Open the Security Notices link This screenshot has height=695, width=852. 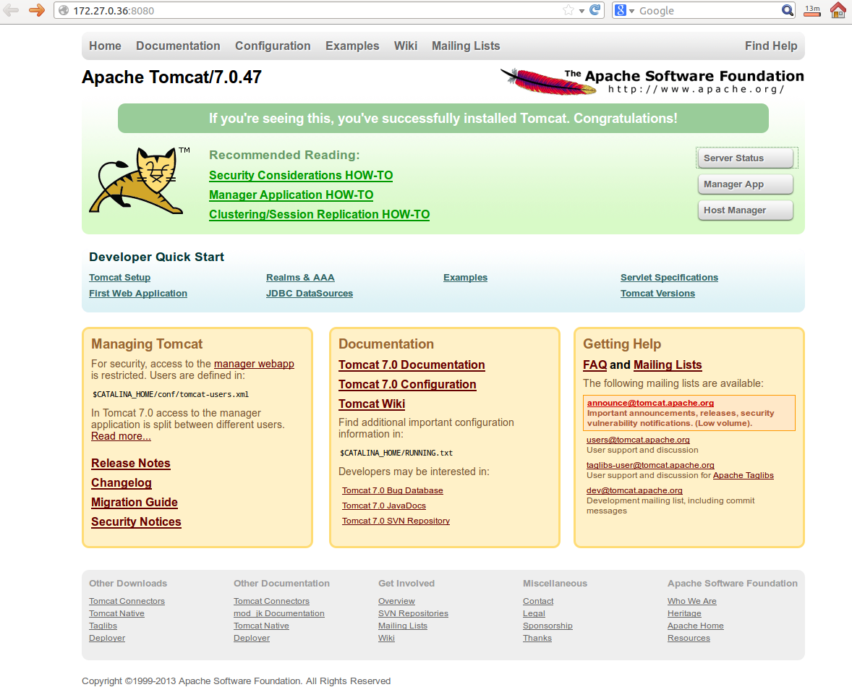[136, 522]
